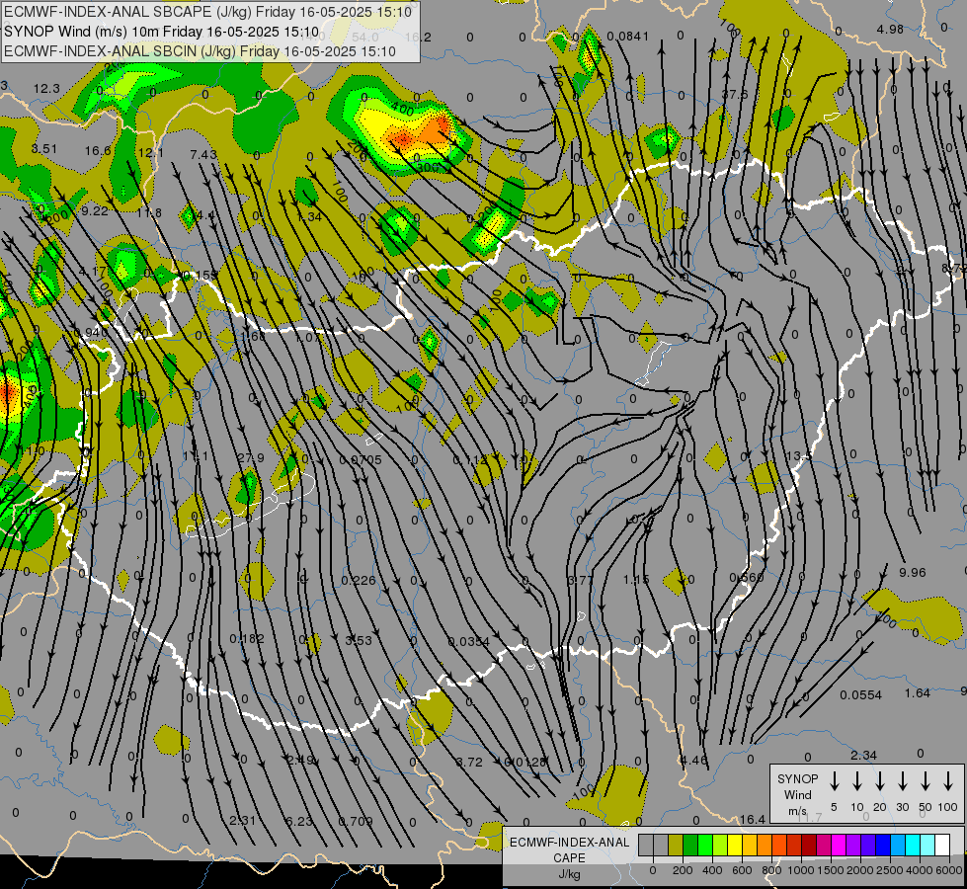Click the map value 9.96
The width and height of the screenshot is (967, 889).
912,573
